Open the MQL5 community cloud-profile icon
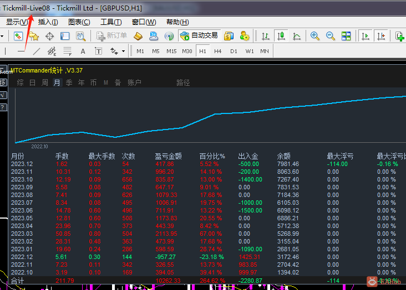Screen dimensions: 406x290 [154, 36]
